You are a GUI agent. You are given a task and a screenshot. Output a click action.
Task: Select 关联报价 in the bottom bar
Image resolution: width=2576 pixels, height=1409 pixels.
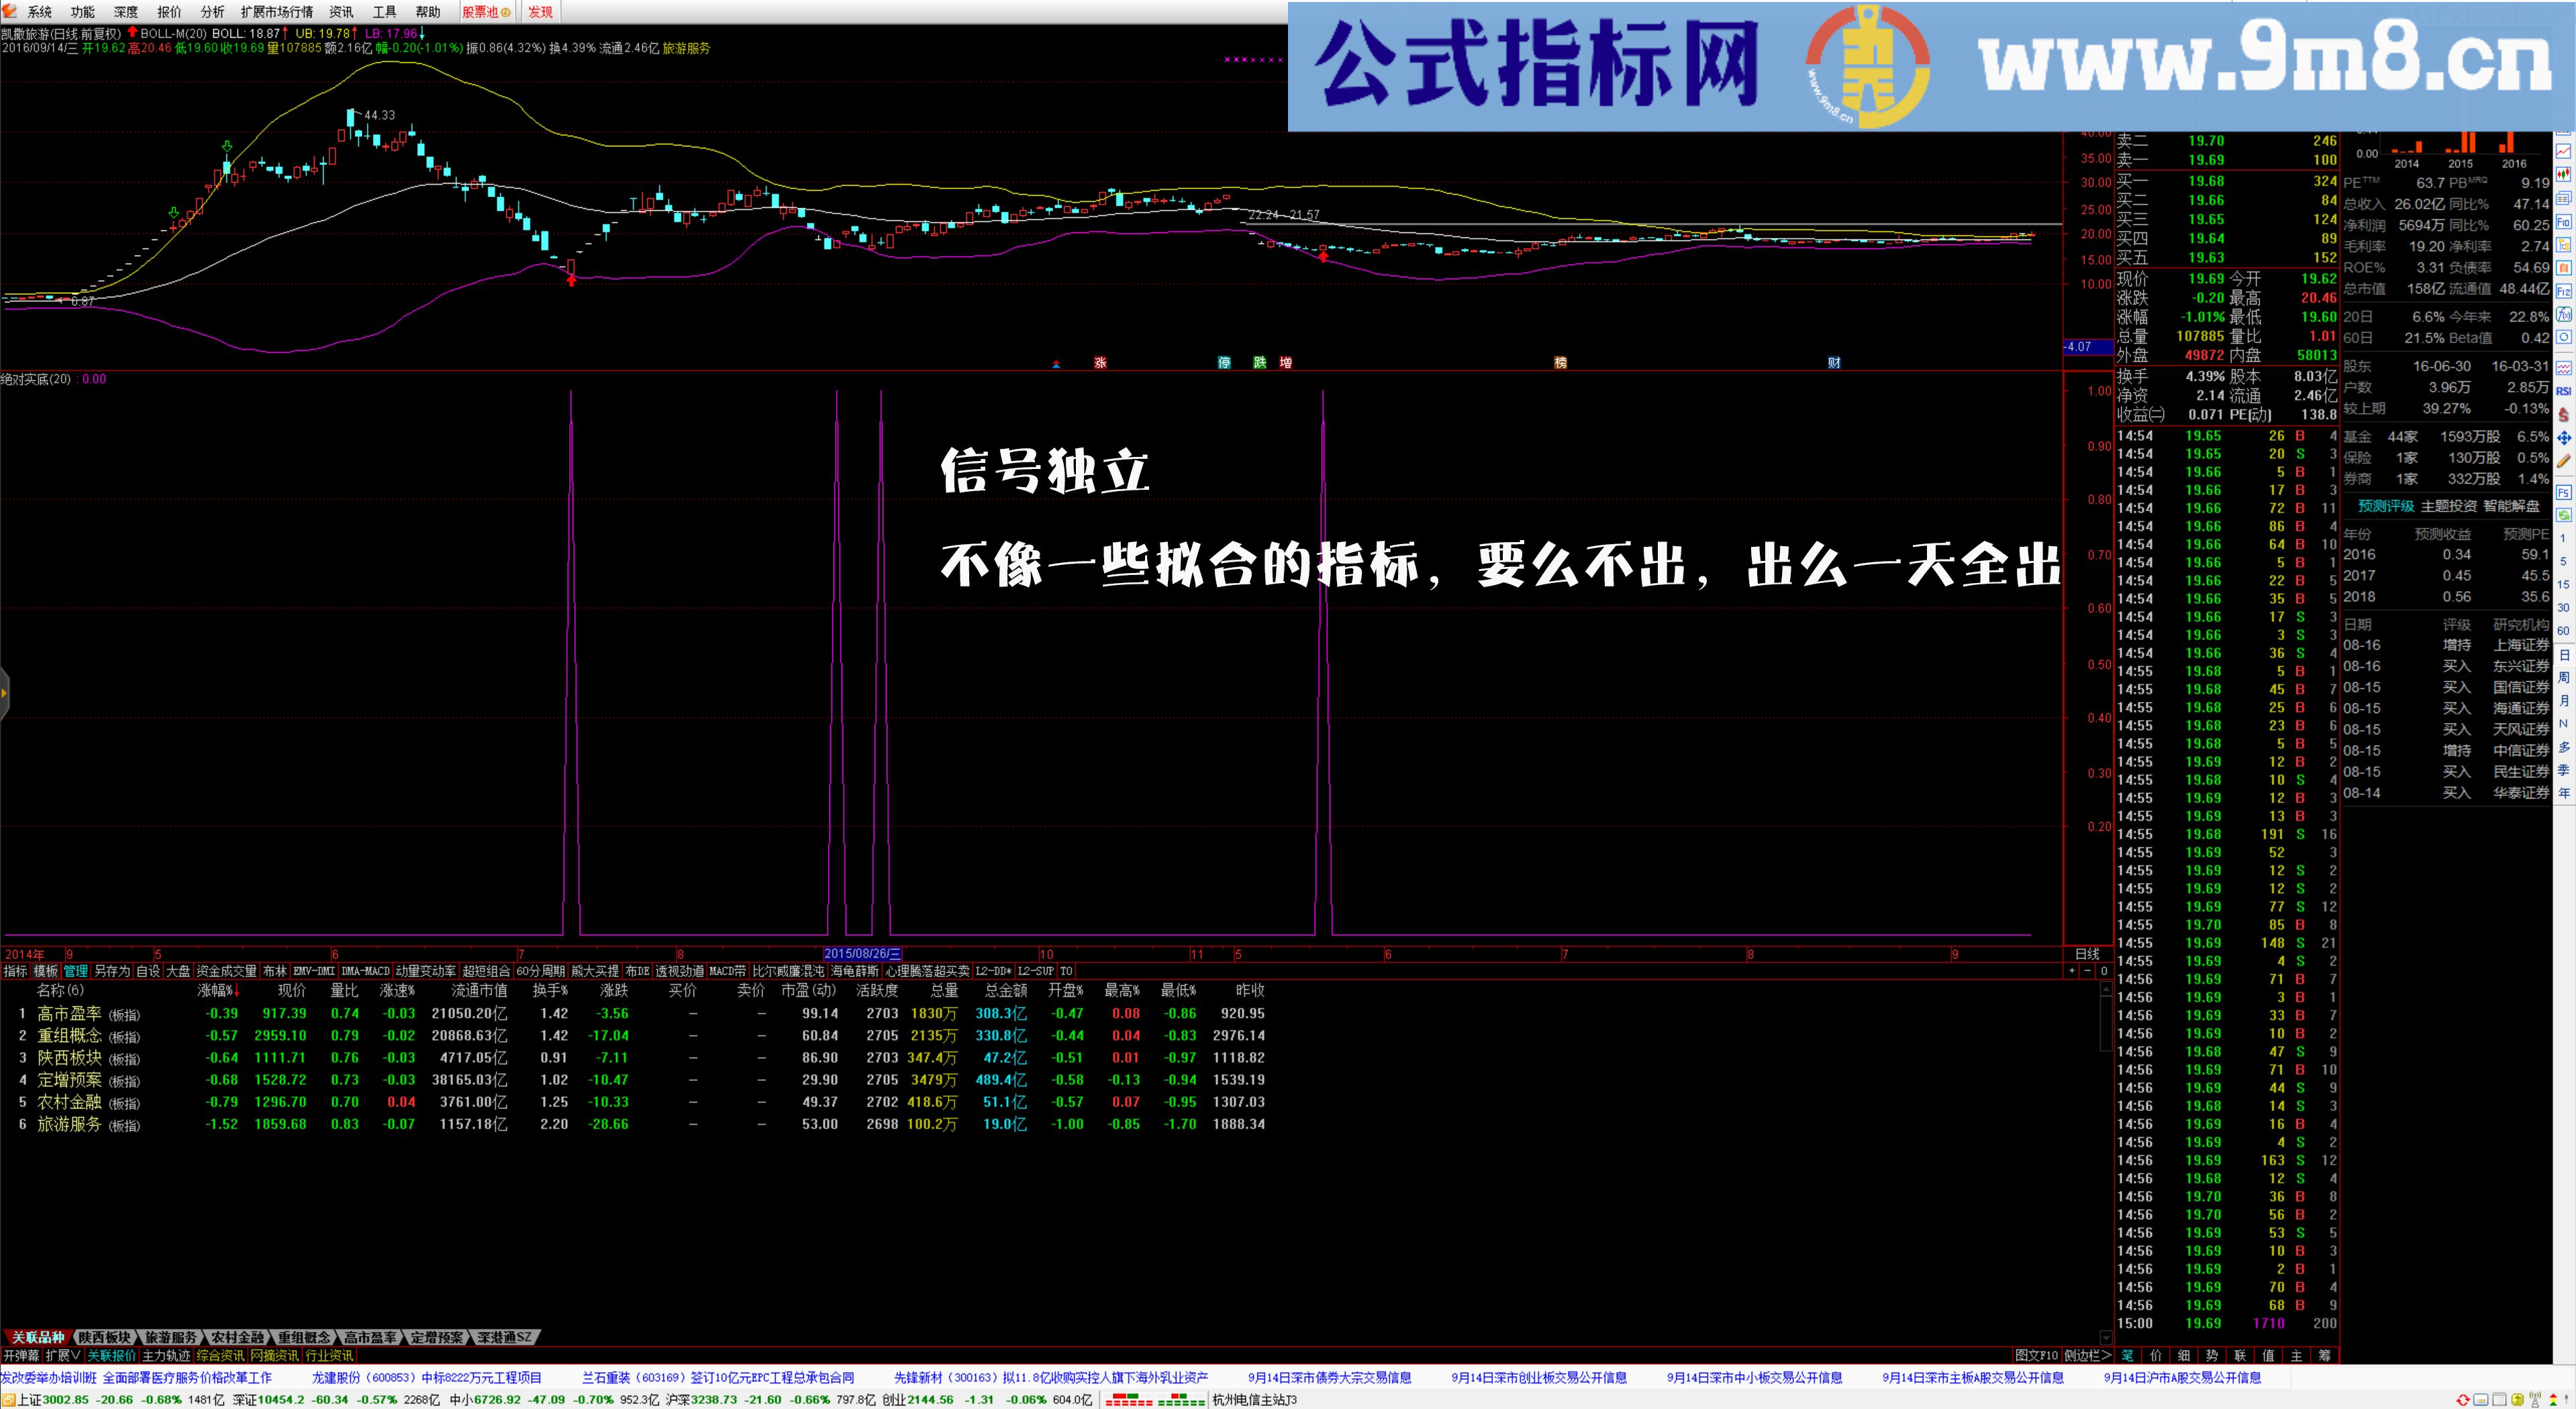pyautogui.click(x=111, y=1356)
